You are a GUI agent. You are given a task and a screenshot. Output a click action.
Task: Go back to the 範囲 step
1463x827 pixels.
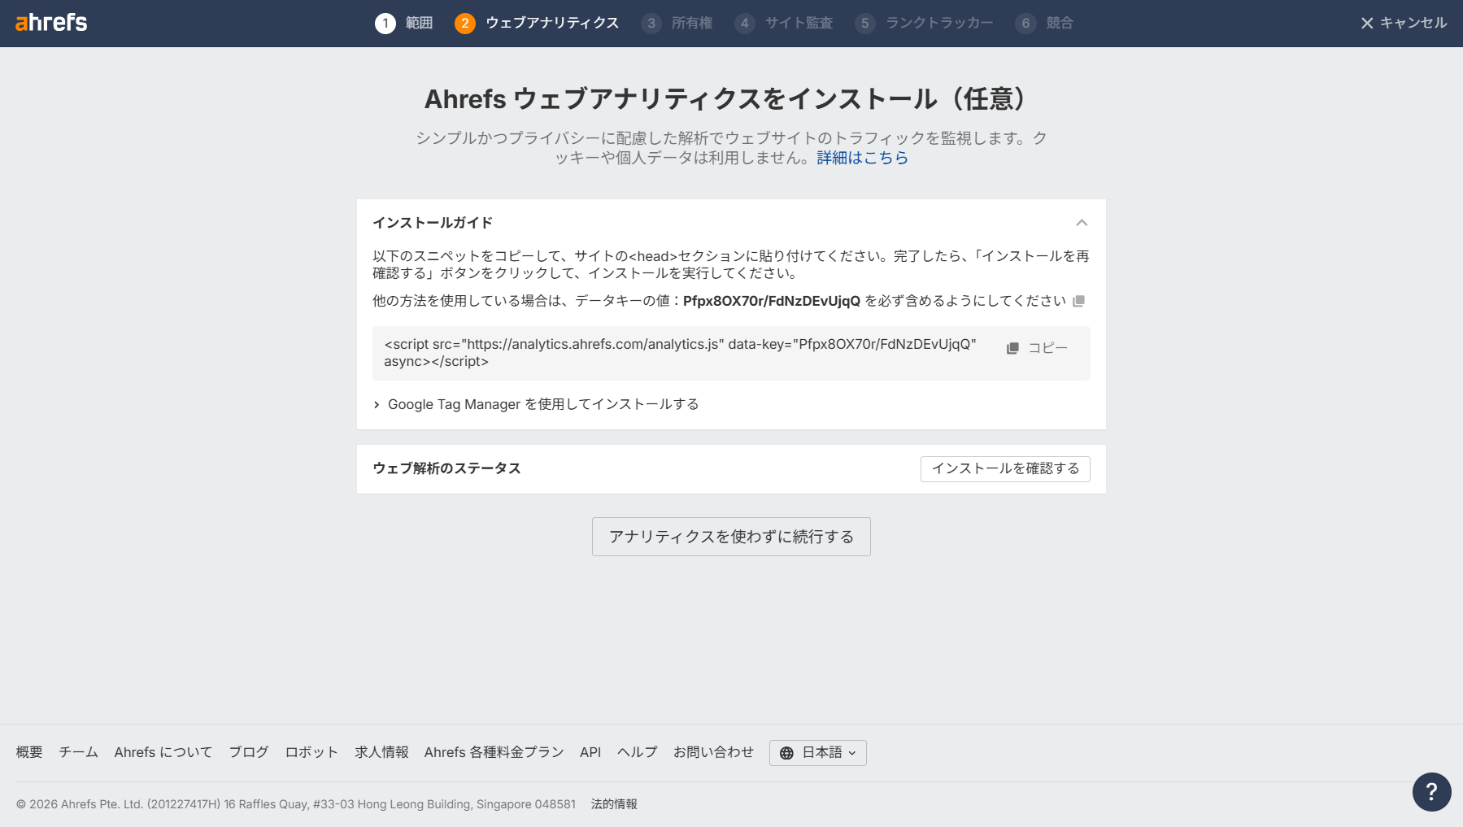tap(416, 24)
